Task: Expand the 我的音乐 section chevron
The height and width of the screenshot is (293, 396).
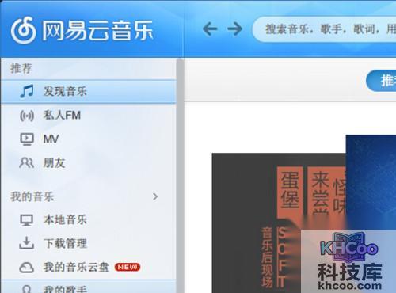Action: coord(155,196)
